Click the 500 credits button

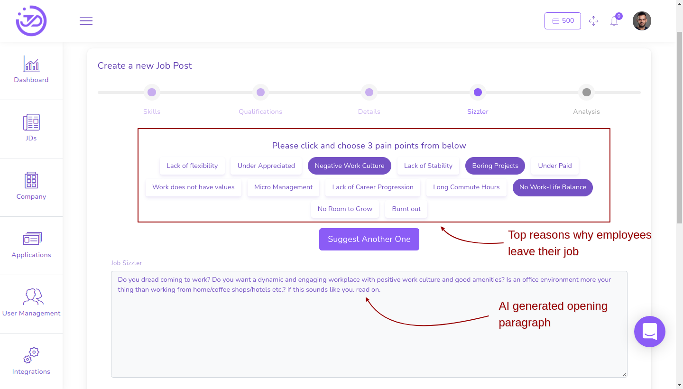(563, 20)
